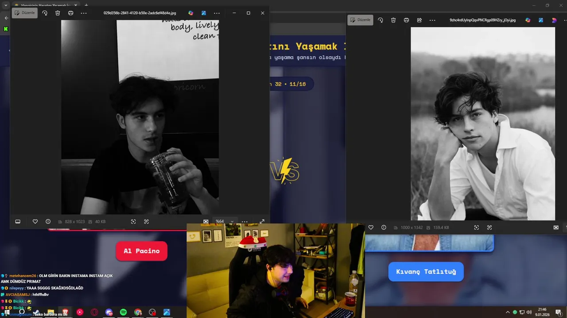Click the right black-and-white portrait photo

coord(483,124)
